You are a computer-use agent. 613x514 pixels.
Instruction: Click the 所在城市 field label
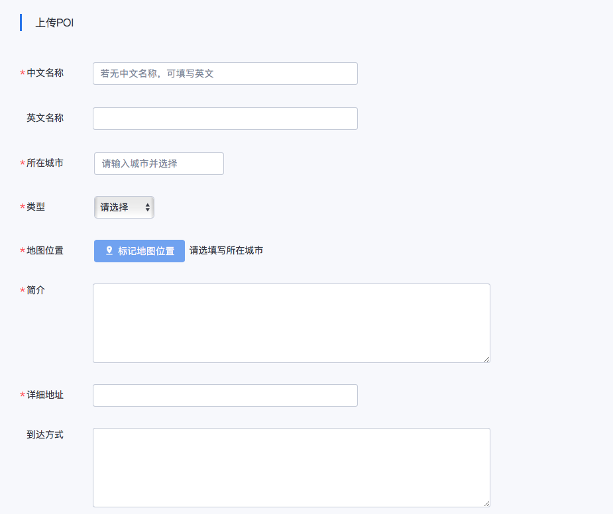tap(45, 163)
